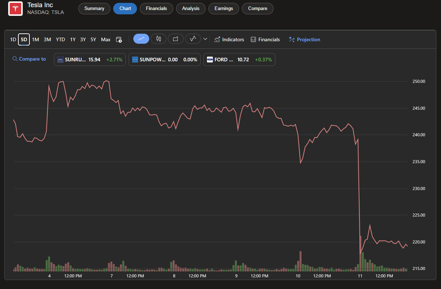Click the tall volume bar at day 10
441x289 pixels.
coord(300,261)
